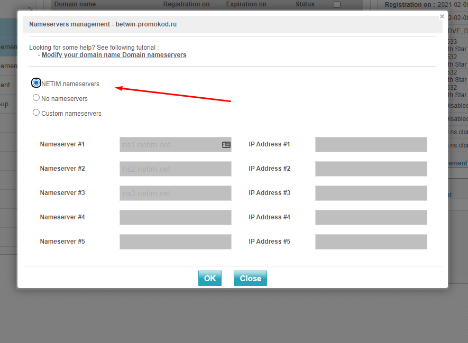468x343 pixels.
Task: Close the dialog with the top-right X icon
Action: point(442,16)
